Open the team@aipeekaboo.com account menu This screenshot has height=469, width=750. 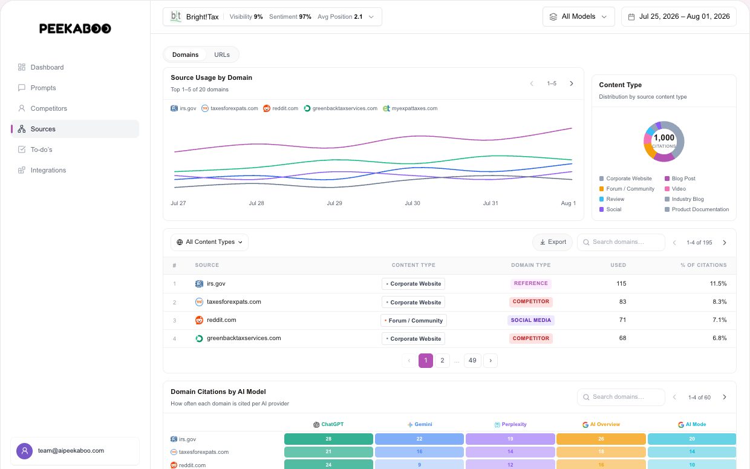pyautogui.click(x=75, y=451)
